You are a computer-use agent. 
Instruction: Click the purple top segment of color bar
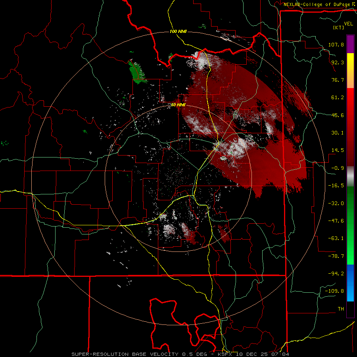point(350,44)
